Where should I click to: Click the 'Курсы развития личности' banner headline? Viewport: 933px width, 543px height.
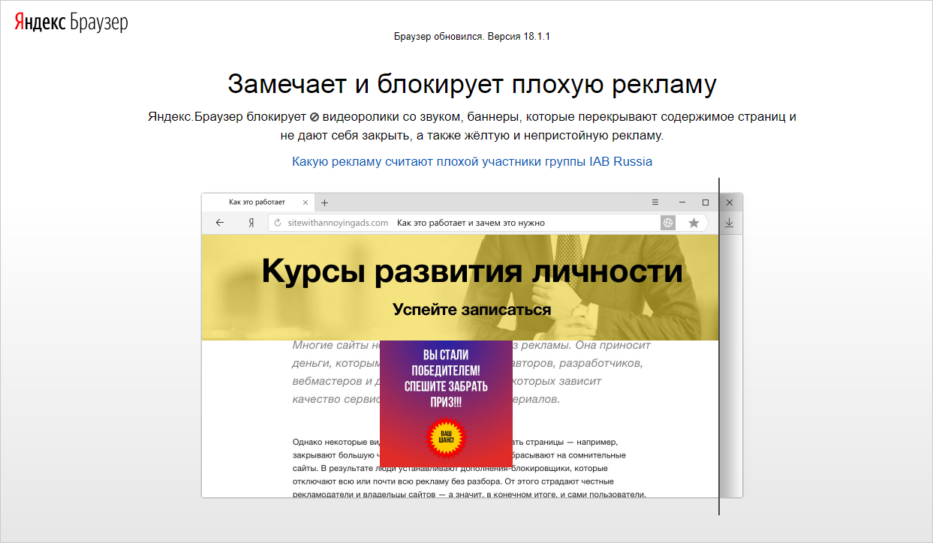[x=471, y=271]
